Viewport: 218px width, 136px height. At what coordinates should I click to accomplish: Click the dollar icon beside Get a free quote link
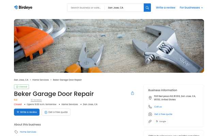pyautogui.click(x=150, y=114)
